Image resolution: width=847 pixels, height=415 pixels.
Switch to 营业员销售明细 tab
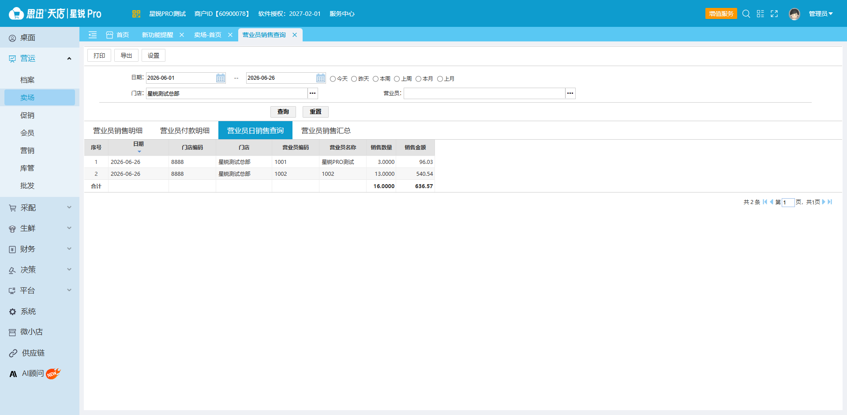point(118,130)
